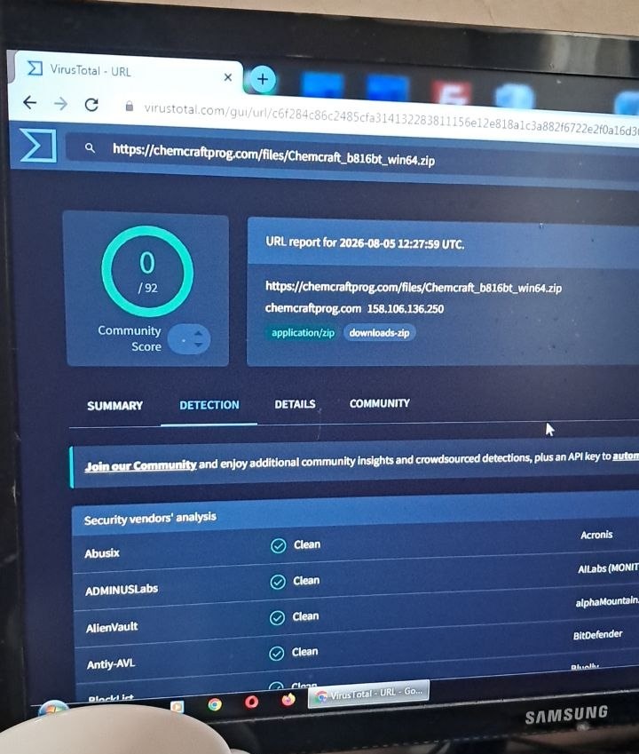The width and height of the screenshot is (639, 754).
Task: Click the VirusTotal tab favicon
Action: (35, 68)
